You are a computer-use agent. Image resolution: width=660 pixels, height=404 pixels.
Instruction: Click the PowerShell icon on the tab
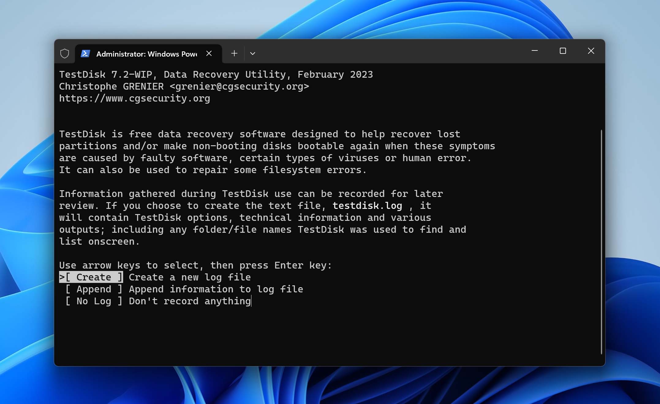[85, 54]
